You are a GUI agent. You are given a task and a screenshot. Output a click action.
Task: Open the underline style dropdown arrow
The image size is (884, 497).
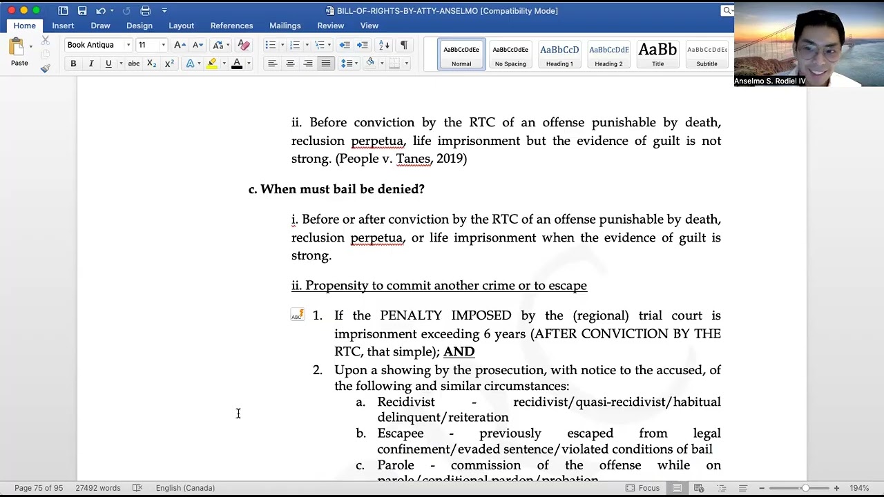tap(120, 64)
